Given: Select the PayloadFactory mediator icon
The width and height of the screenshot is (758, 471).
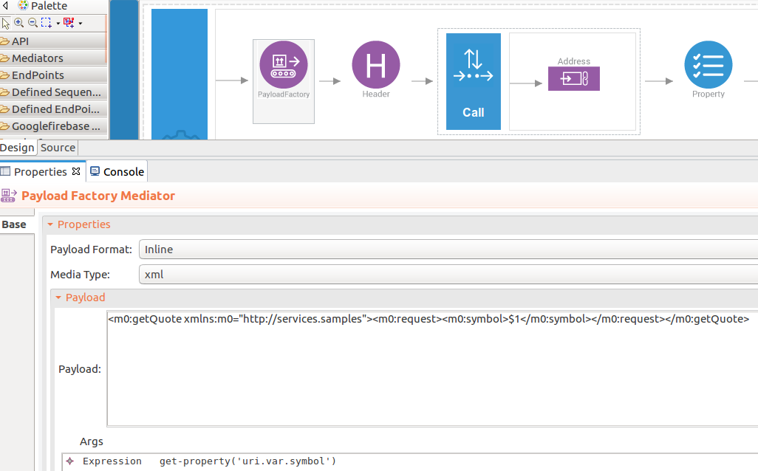Looking at the screenshot, I should coord(283,65).
